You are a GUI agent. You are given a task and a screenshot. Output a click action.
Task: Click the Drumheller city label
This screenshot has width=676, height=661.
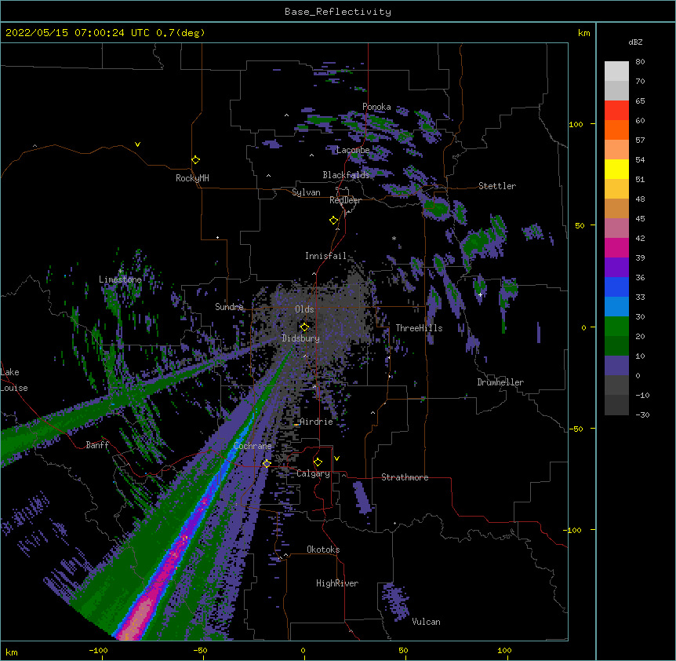(x=500, y=382)
